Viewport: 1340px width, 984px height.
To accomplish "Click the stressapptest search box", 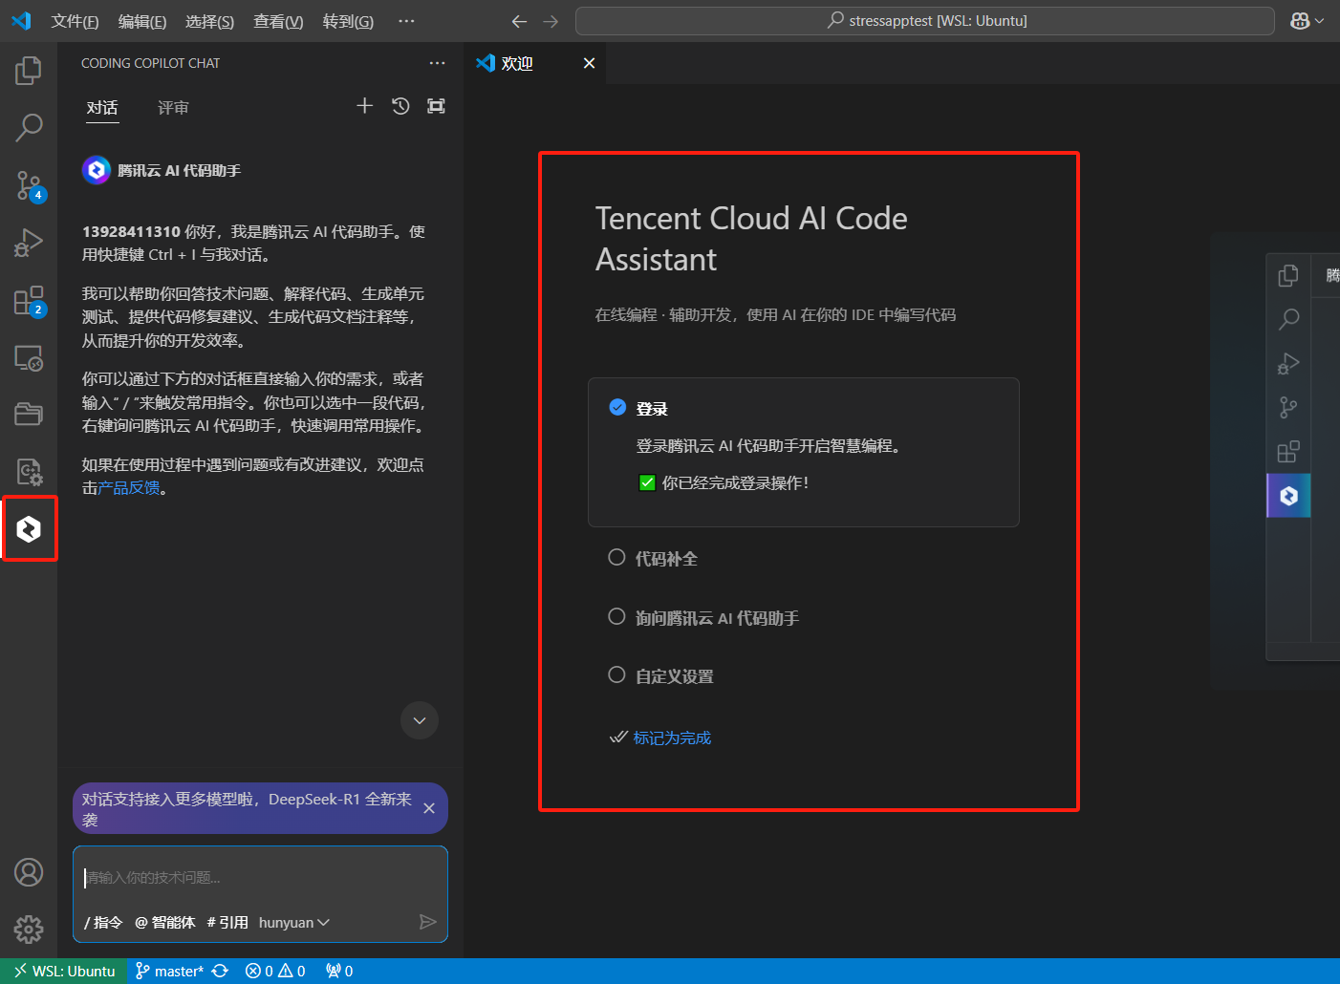I will coord(924,21).
